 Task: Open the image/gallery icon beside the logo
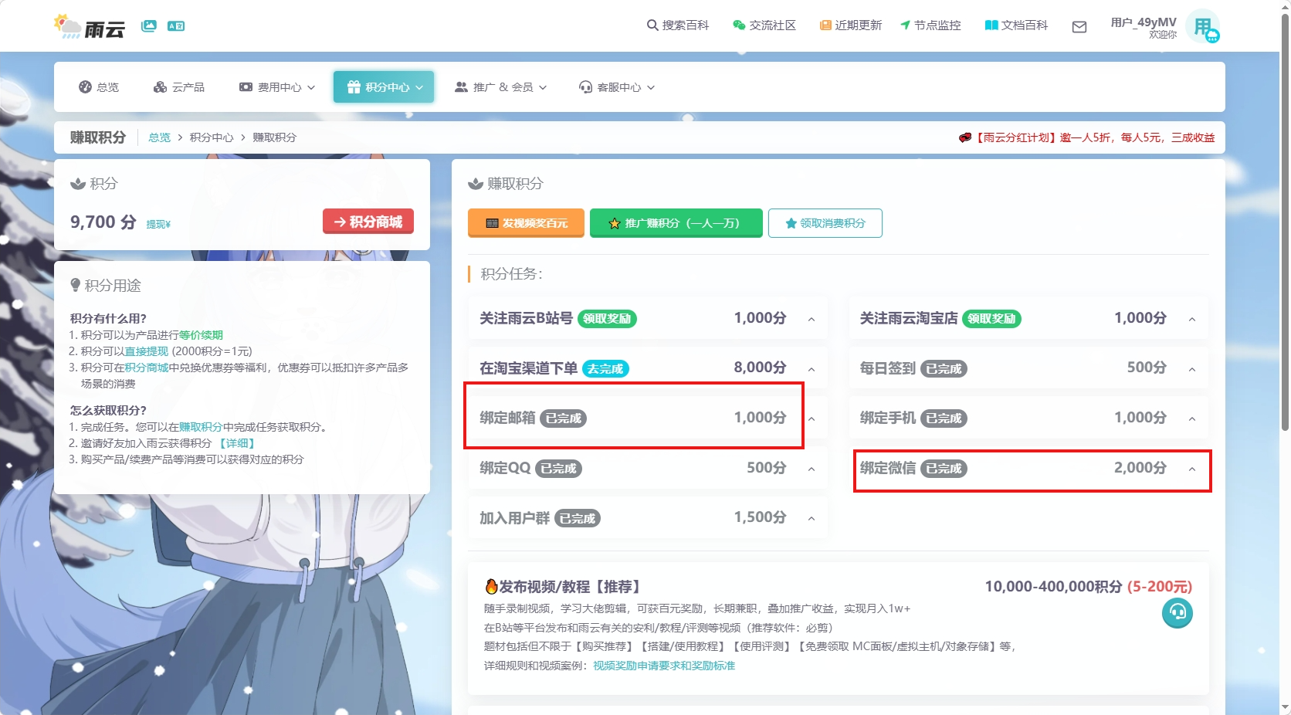pyautogui.click(x=149, y=26)
